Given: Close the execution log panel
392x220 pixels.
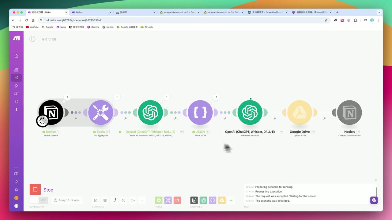Looking at the screenshot, I should coord(376,180).
